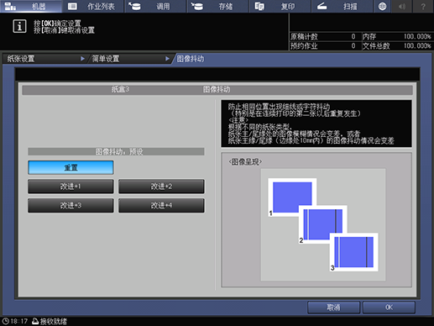Select the 改进+1 preset
This screenshot has width=434, height=326.
[x=71, y=187]
